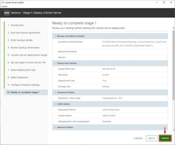Click the vmw logo icon
Viewport: 175px width, 145px height.
pos(7,13)
